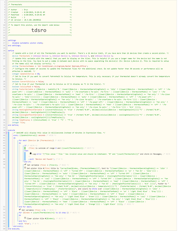Click the 'for each ($device in {Thermostats})' statement
Image resolution: width=178 pixels, height=231 pixels.
coord(36,140)
